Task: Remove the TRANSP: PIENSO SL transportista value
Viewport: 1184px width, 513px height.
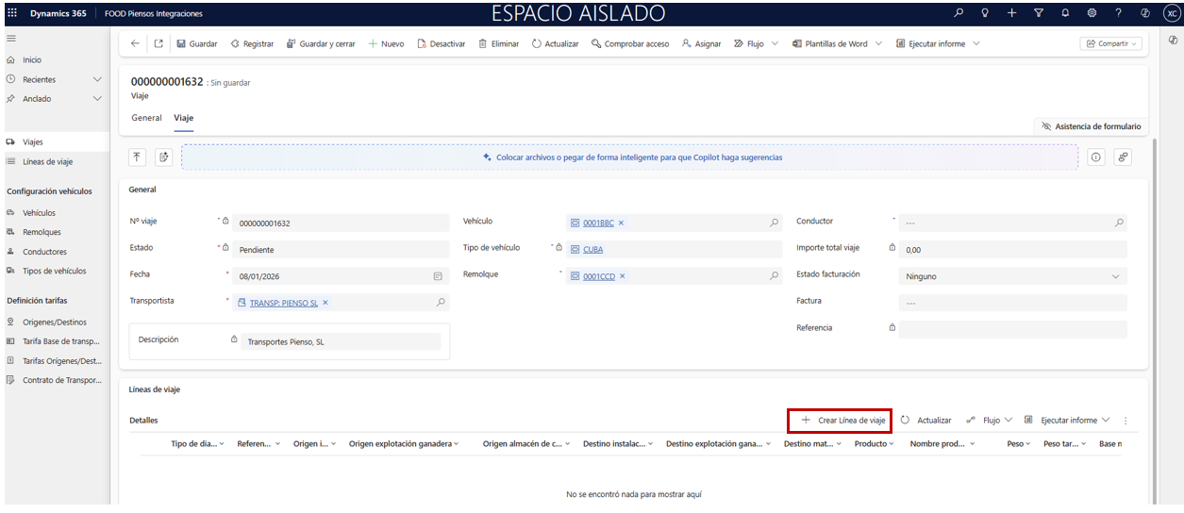Action: pyautogui.click(x=325, y=303)
